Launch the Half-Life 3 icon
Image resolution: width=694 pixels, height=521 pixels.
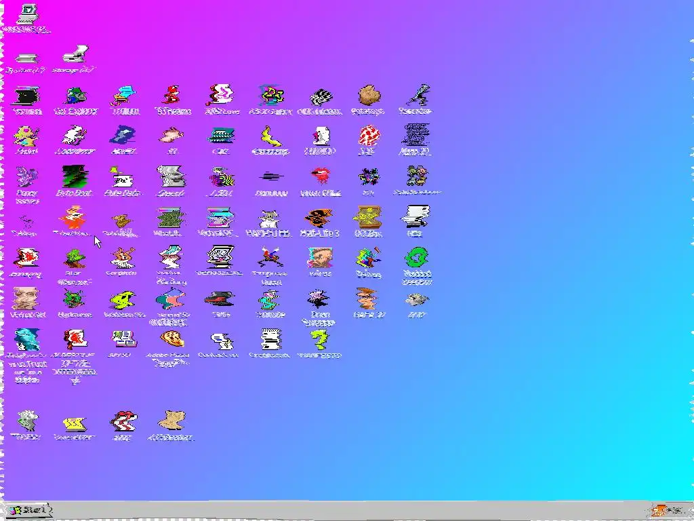[x=320, y=217]
